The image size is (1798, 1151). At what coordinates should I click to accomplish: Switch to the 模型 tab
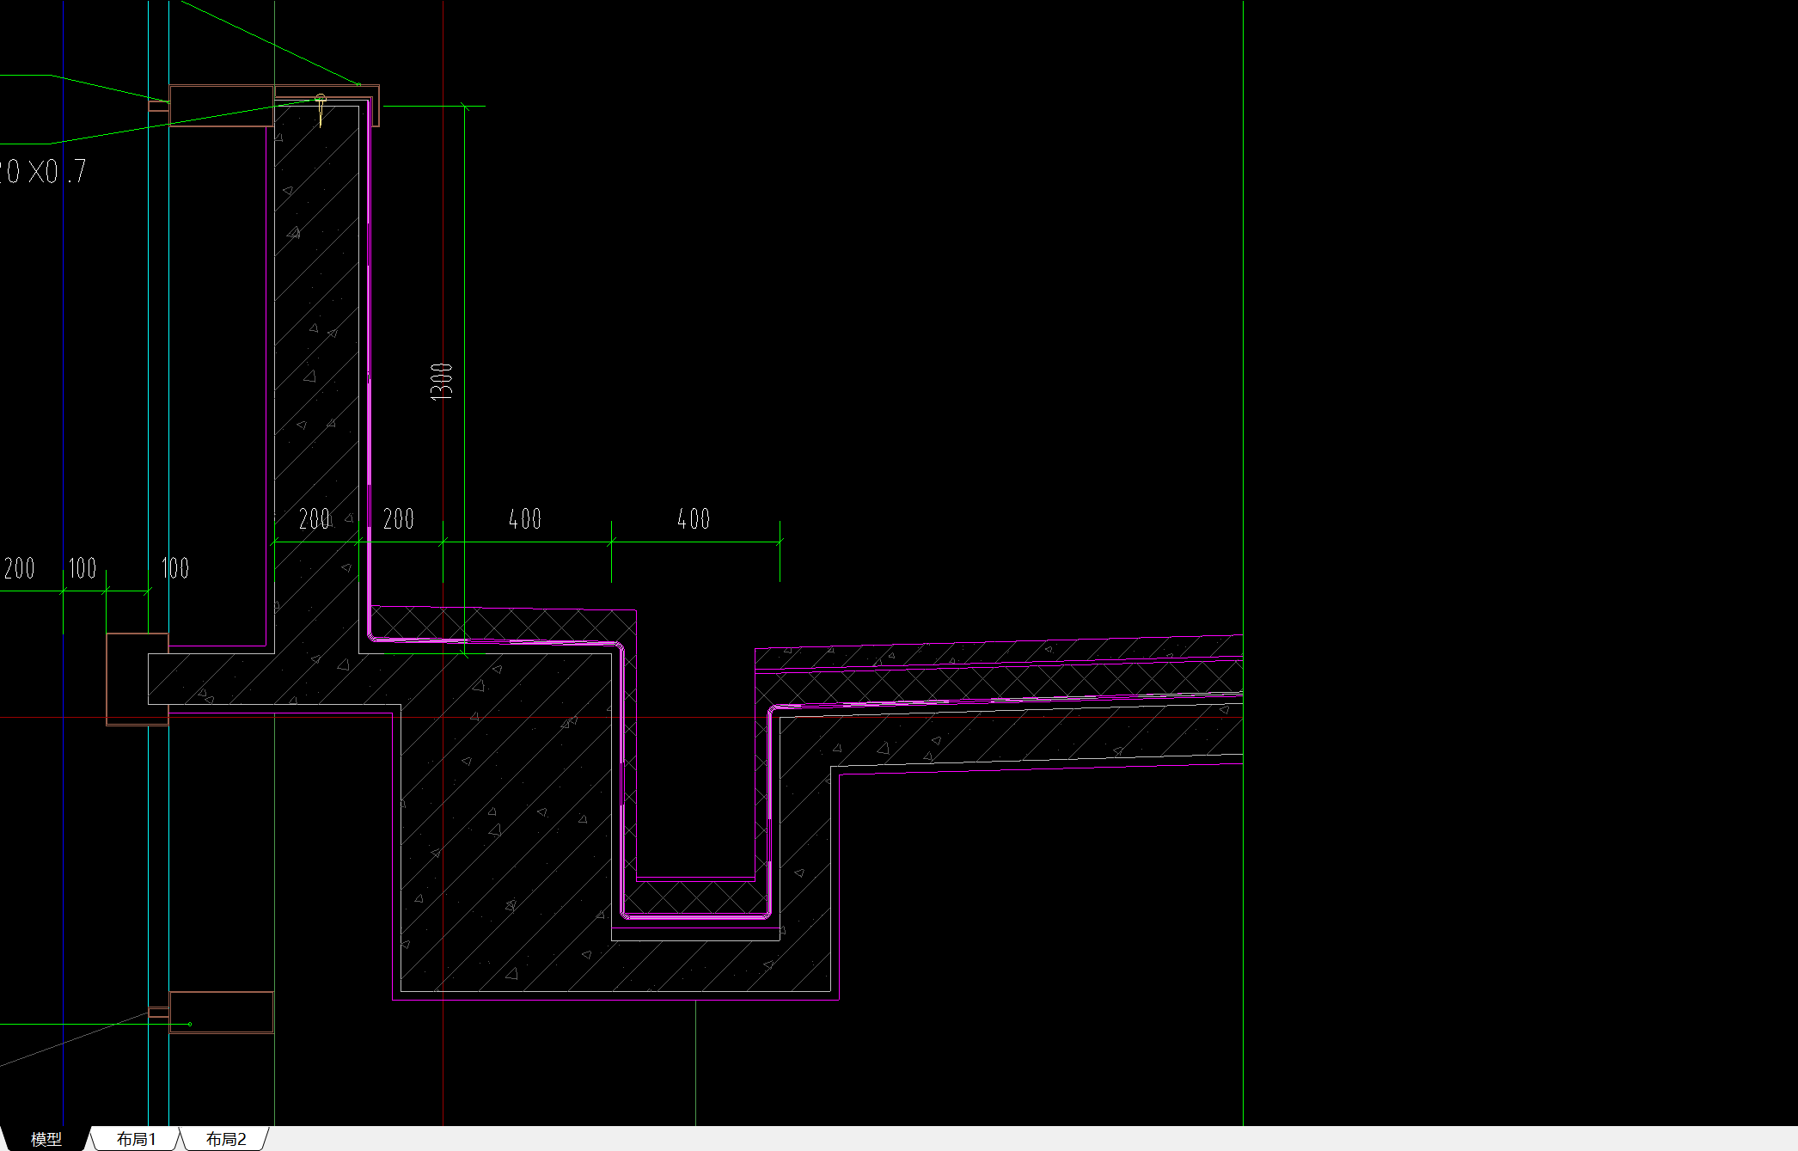[46, 1139]
